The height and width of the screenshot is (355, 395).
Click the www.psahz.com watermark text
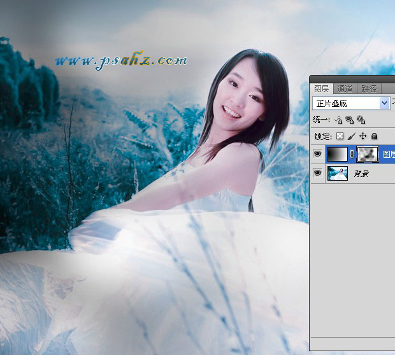point(120,60)
